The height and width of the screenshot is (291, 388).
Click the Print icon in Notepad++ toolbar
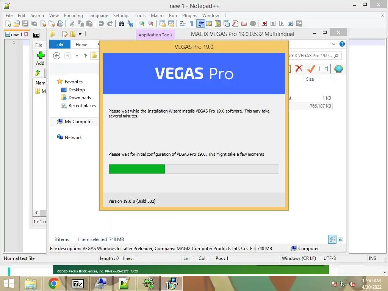(60, 23)
